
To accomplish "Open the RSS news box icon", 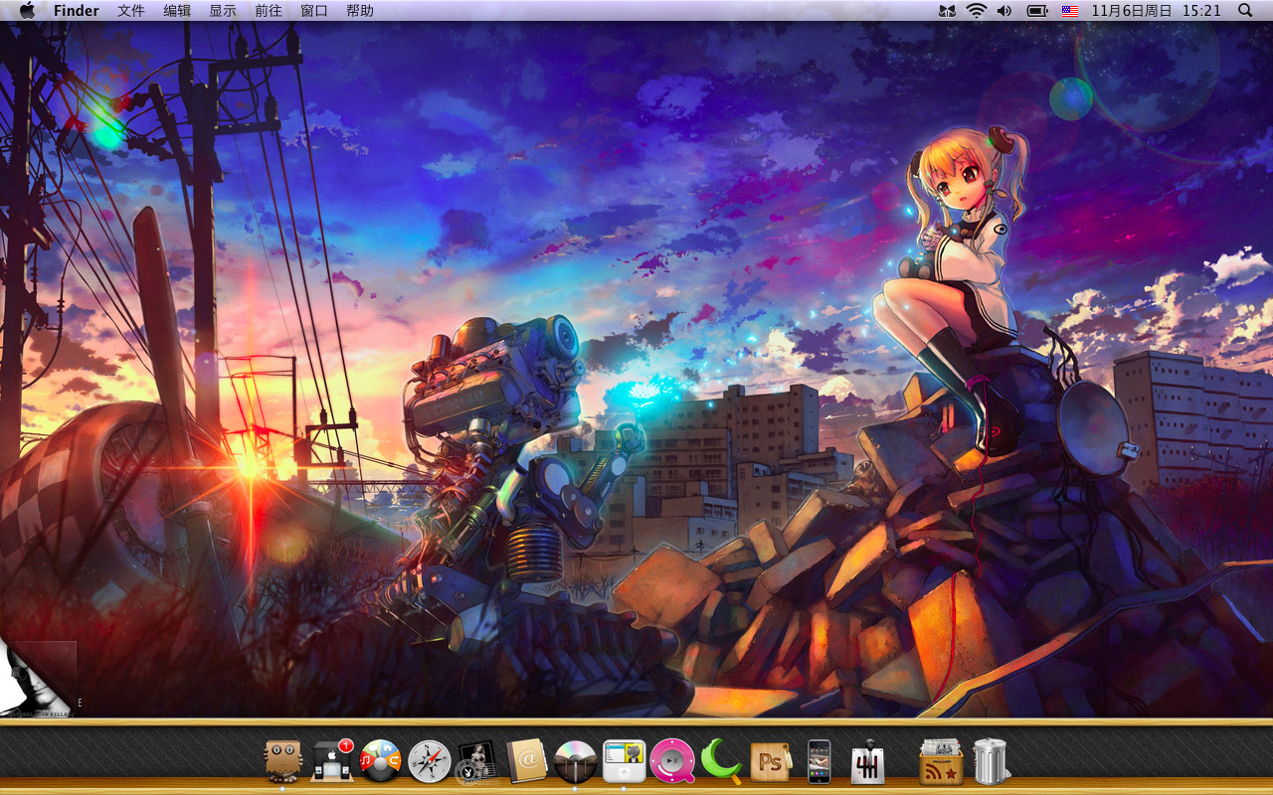I will tap(941, 761).
